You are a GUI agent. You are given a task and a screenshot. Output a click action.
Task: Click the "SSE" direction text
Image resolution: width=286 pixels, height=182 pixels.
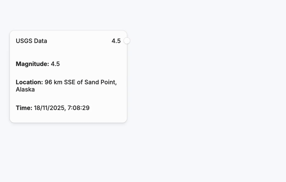70,82
